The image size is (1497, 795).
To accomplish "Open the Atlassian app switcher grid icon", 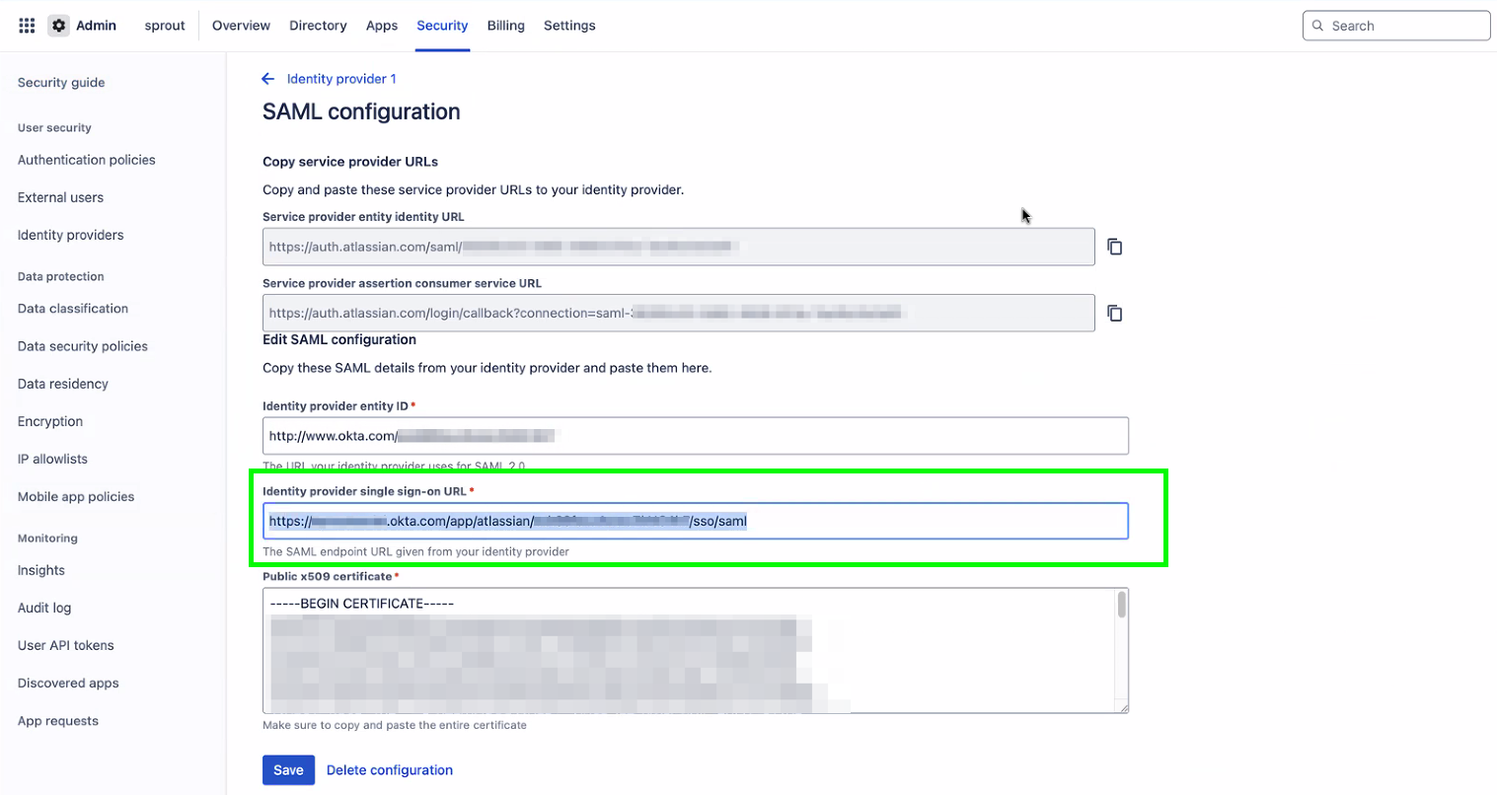I will pyautogui.click(x=26, y=25).
